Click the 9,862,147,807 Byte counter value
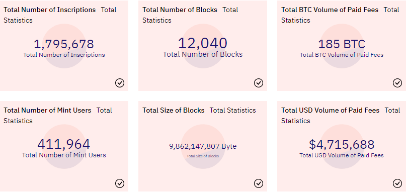 click(x=203, y=146)
